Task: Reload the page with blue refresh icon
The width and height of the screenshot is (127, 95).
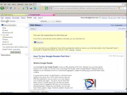Action: coord(11,8)
